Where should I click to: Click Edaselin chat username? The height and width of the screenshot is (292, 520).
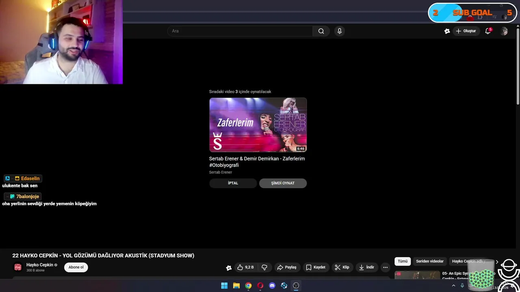point(30,178)
